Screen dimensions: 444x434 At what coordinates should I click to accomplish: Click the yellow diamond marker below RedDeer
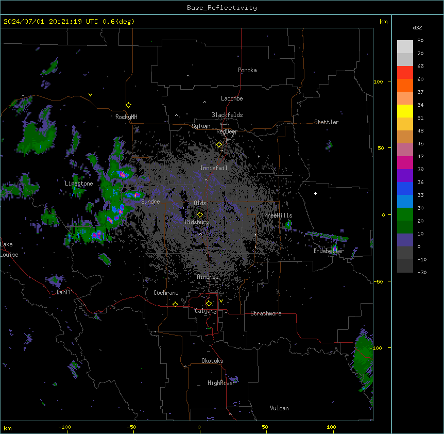pos(219,145)
